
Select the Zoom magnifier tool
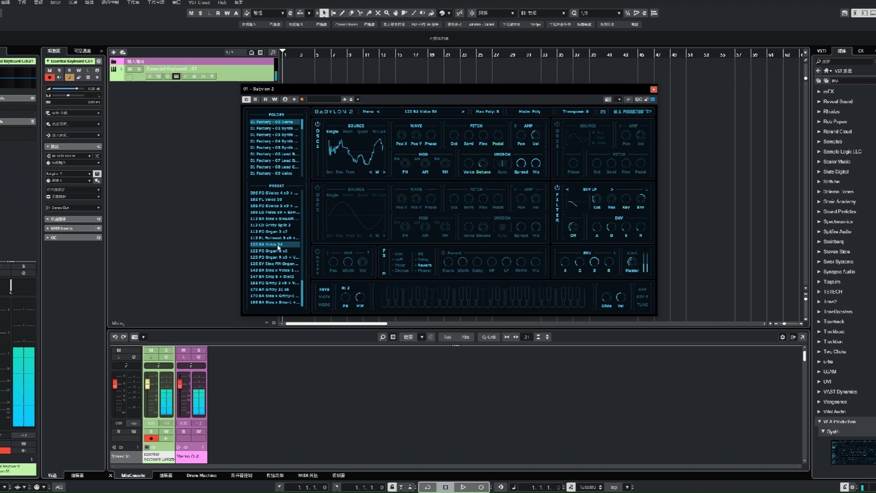[386, 13]
